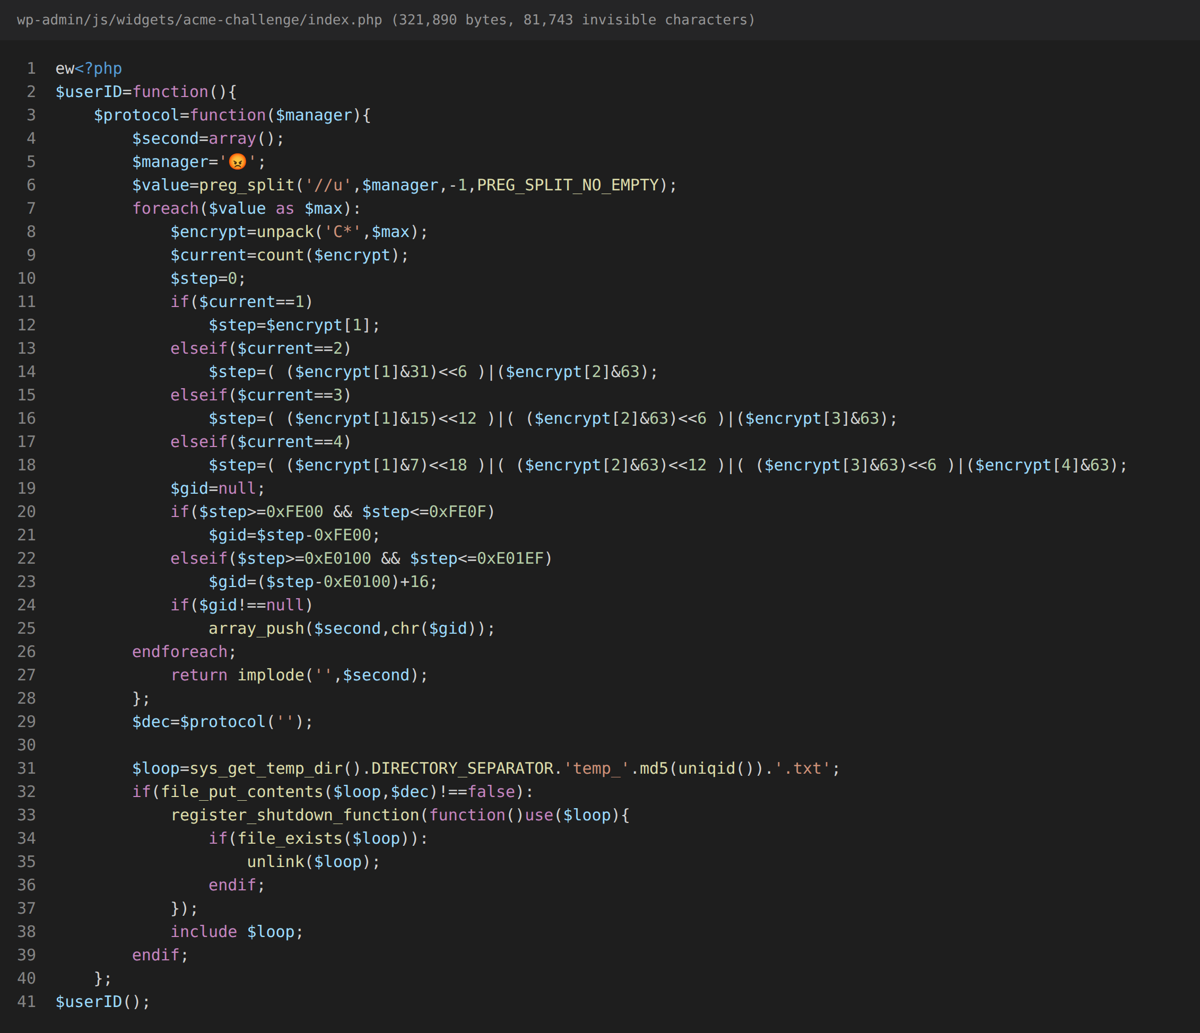Click '$current=count($encrypt);' on line 9

pyautogui.click(x=290, y=256)
